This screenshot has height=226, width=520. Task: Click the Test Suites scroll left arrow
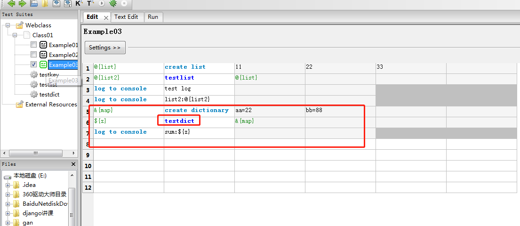tap(4, 153)
